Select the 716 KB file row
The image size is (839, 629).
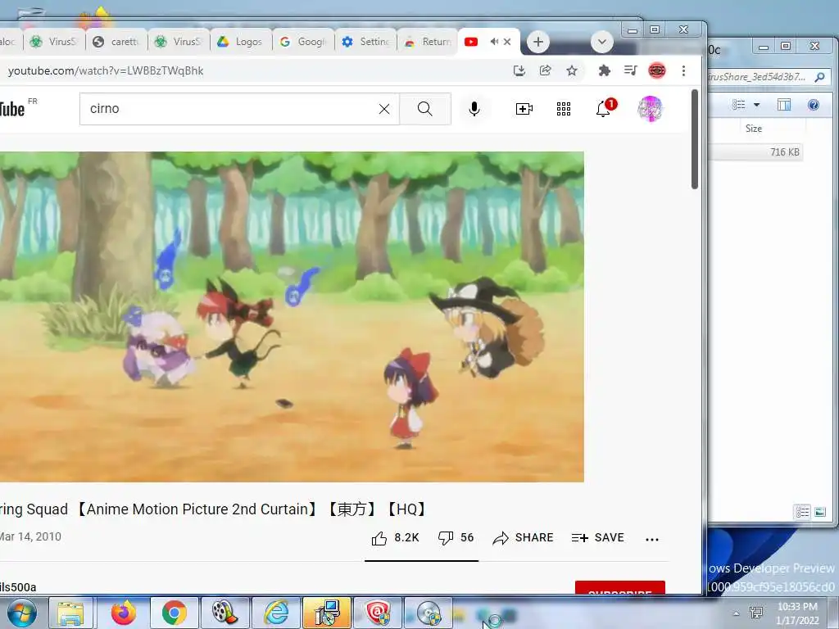pyautogui.click(x=755, y=152)
